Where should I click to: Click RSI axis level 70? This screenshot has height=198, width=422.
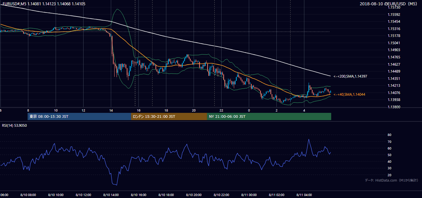click(389, 142)
